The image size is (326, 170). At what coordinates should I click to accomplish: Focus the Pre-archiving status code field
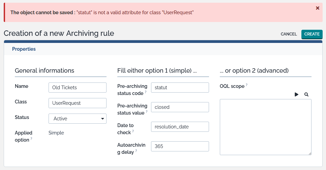(x=180, y=88)
